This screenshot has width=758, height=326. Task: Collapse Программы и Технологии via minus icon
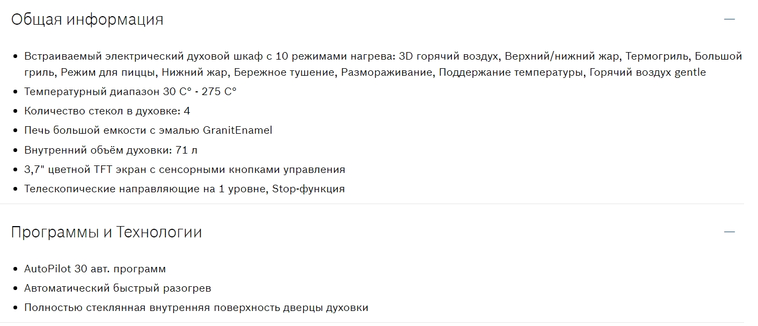(x=729, y=232)
